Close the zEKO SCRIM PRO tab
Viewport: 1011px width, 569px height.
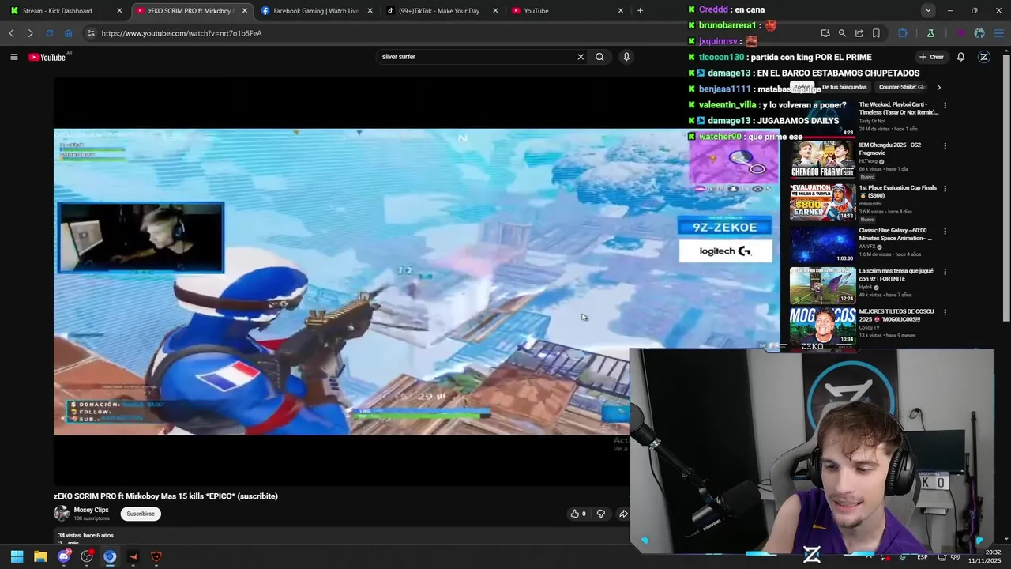[245, 11]
